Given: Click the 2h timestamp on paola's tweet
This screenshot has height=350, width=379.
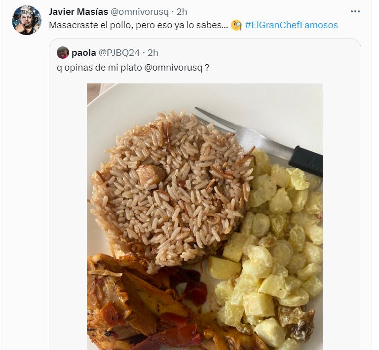Looking at the screenshot, I should (152, 52).
